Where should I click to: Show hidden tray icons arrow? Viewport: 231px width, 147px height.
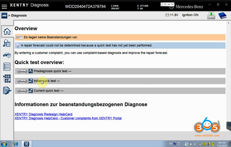(x=182, y=144)
